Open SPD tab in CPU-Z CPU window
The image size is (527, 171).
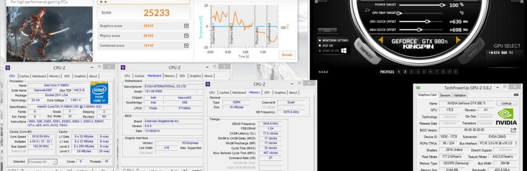pyautogui.click(x=67, y=76)
